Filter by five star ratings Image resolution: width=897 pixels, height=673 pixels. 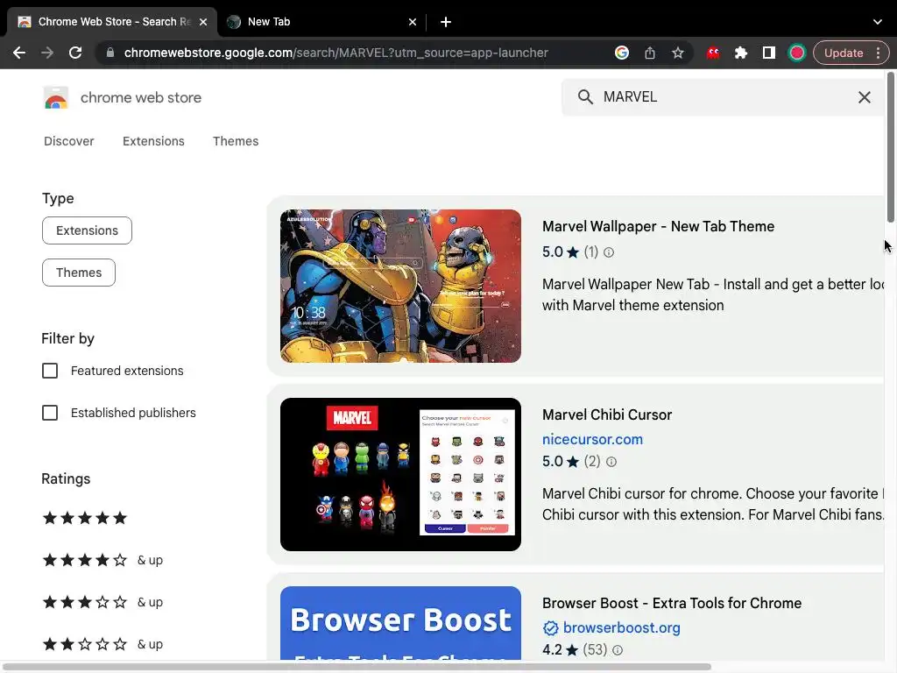click(85, 518)
